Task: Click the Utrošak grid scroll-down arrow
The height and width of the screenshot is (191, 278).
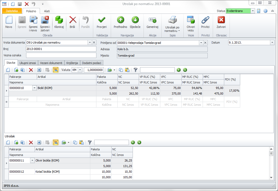Action: pyautogui.click(x=271, y=177)
